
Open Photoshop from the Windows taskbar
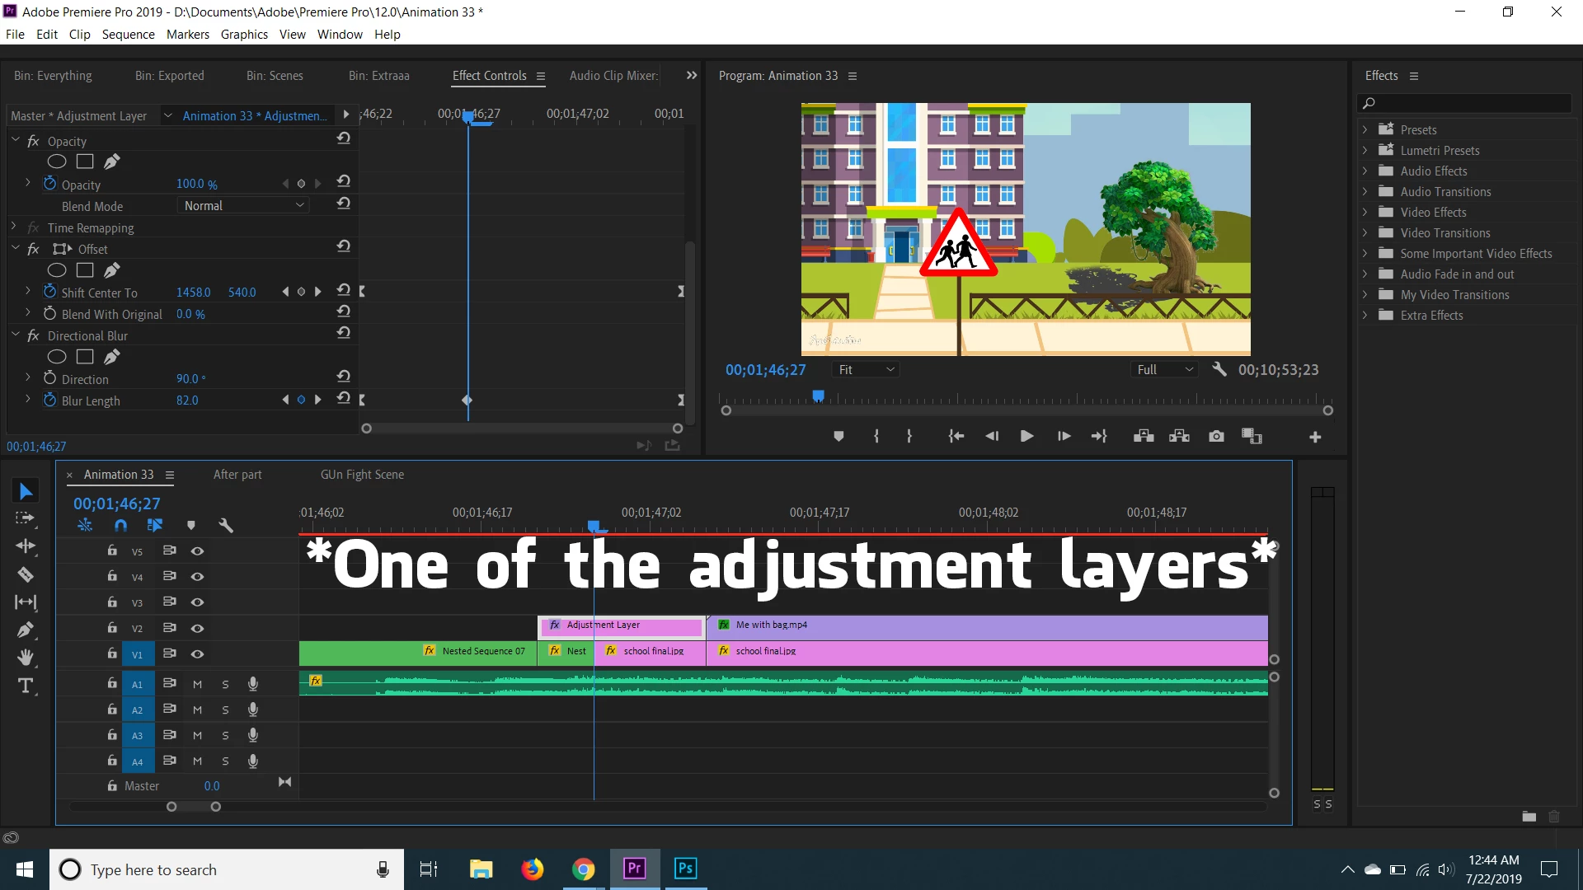pyautogui.click(x=685, y=869)
